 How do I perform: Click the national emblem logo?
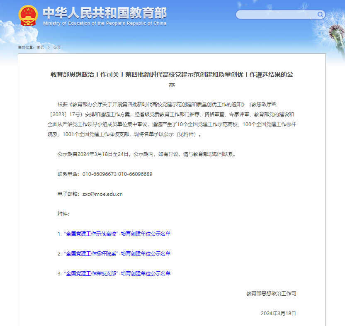pyautogui.click(x=28, y=15)
